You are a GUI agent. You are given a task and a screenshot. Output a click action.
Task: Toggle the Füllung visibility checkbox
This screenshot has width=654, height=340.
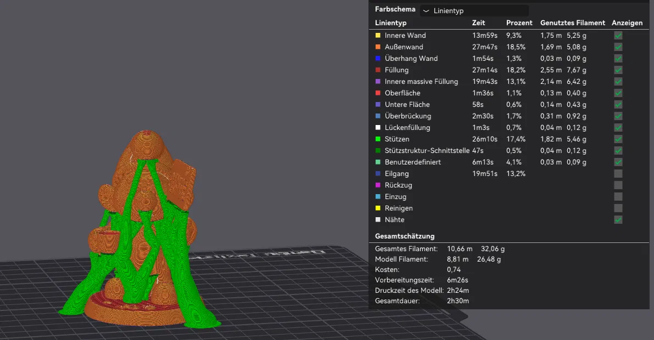[x=618, y=70]
